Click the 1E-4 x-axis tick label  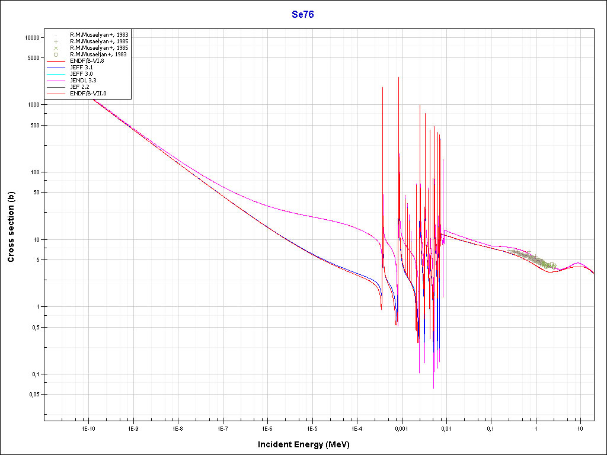(x=356, y=428)
